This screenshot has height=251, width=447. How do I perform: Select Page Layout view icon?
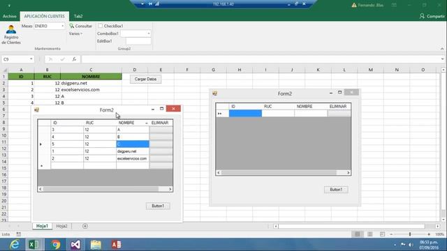click(369, 234)
